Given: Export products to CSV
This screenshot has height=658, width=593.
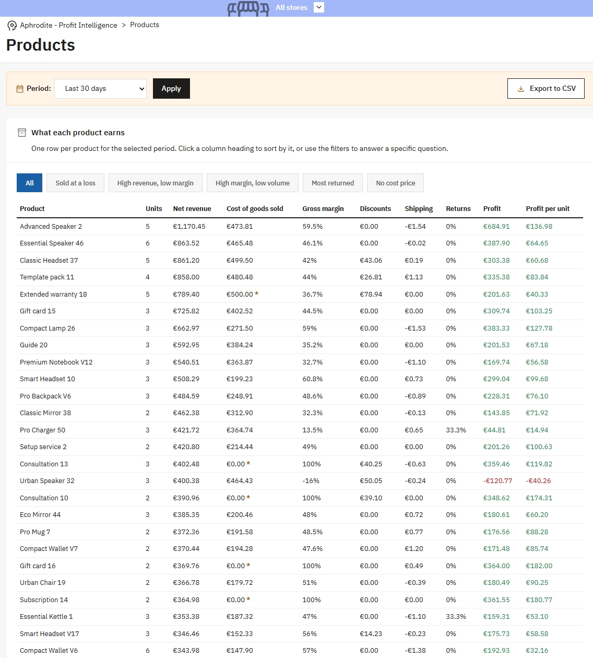Looking at the screenshot, I should (546, 89).
